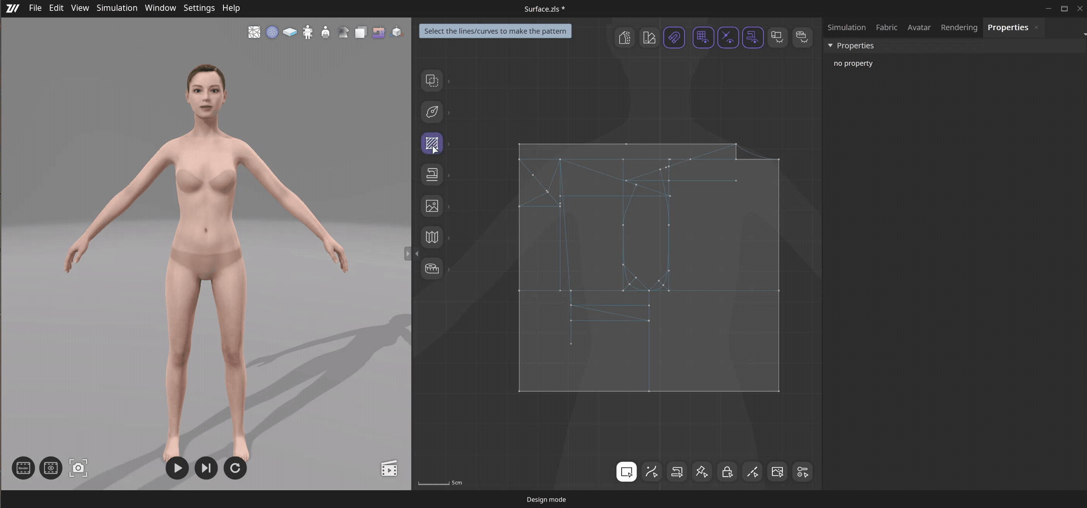The image size is (1087, 508).
Task: Toggle grid display in the 2D view
Action: (x=704, y=37)
